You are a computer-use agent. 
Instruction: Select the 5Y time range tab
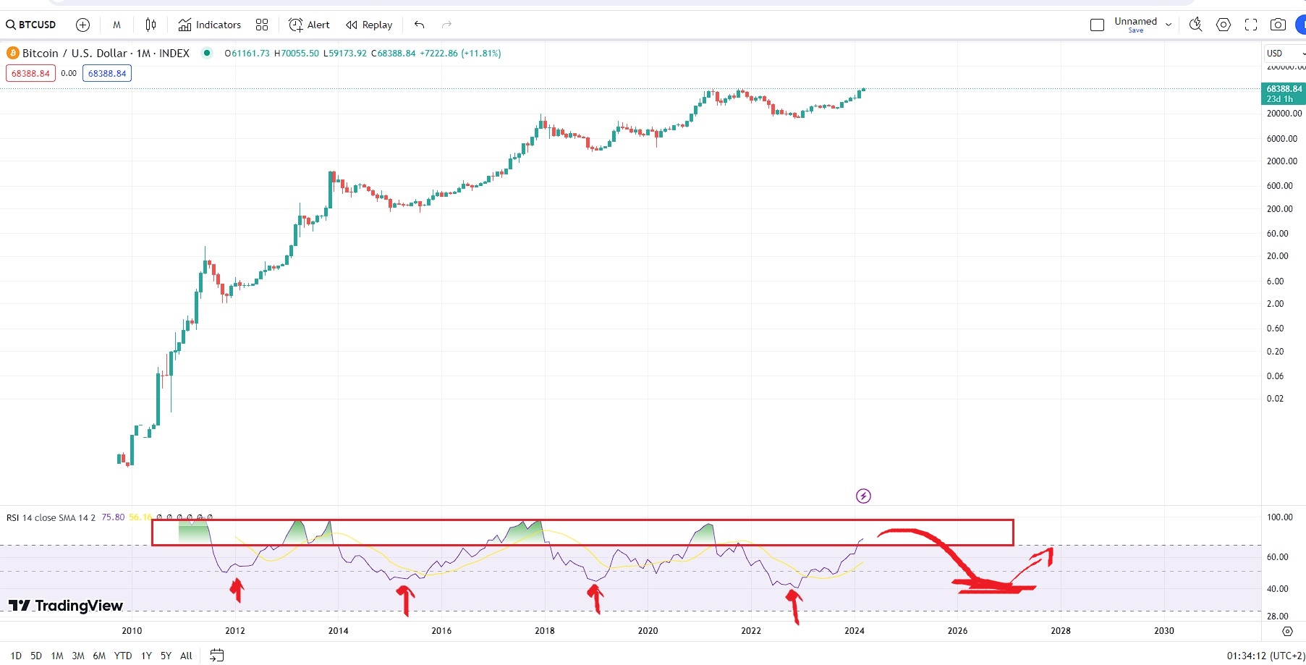[x=166, y=656]
